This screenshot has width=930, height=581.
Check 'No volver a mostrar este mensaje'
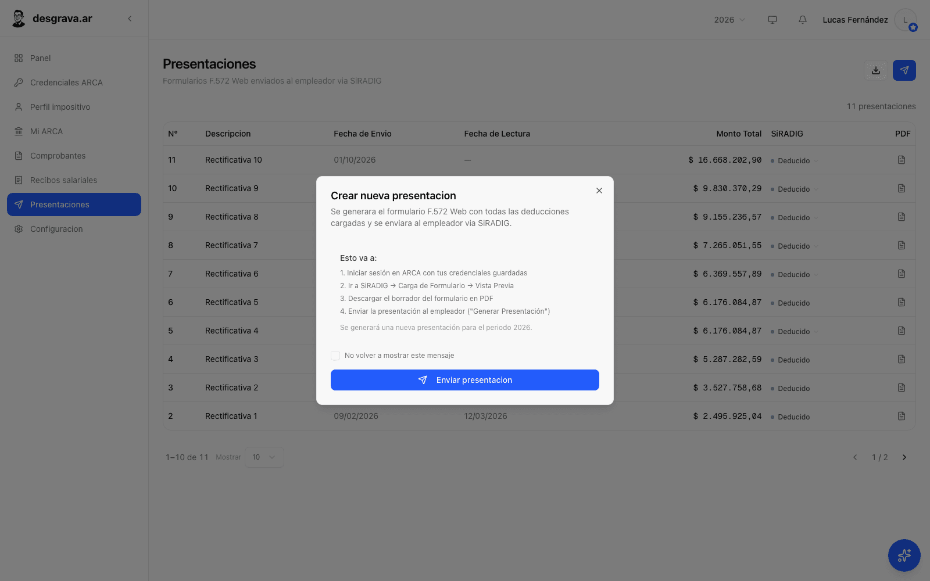335,356
